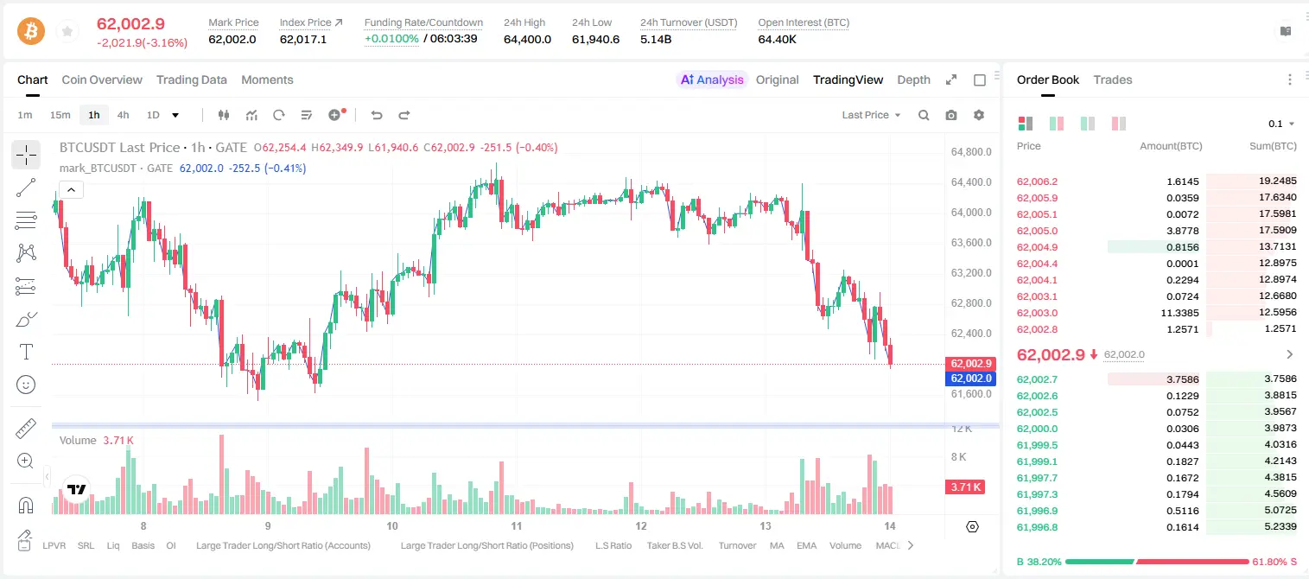Toggle the magnet snap mode
This screenshot has height=579, width=1309.
(26, 505)
